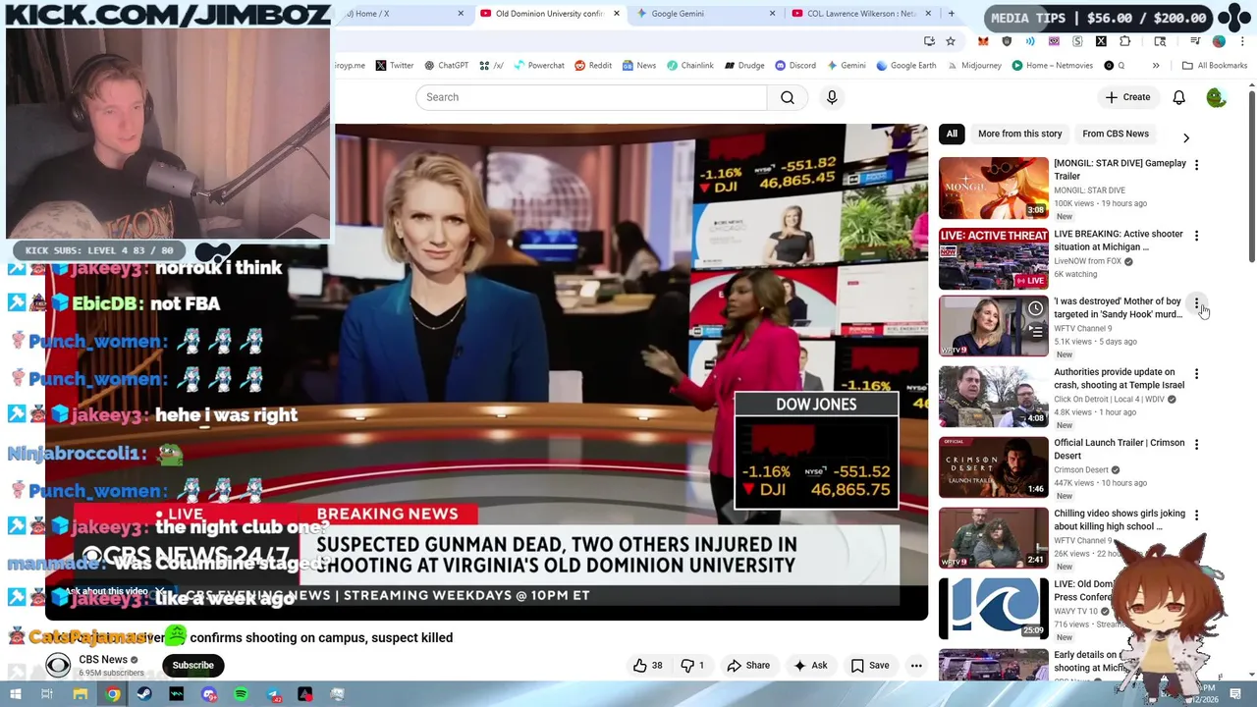
Task: Save the video to a playlist
Action: coord(869,665)
